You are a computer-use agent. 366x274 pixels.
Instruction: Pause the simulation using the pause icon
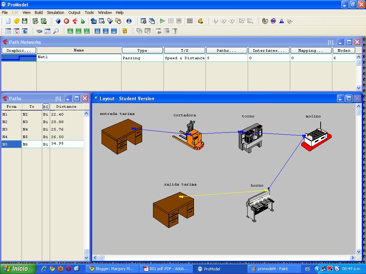171,21
